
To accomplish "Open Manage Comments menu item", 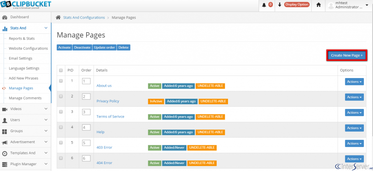I will pyautogui.click(x=25, y=98).
